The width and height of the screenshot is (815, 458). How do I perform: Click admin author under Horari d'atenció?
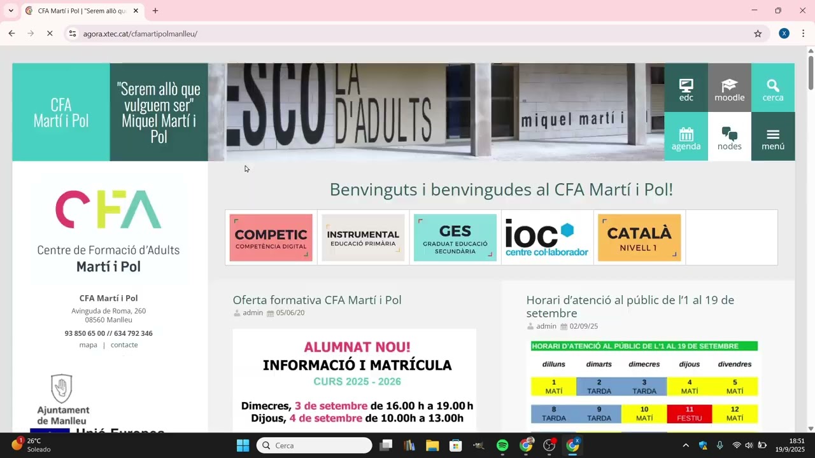pos(546,326)
